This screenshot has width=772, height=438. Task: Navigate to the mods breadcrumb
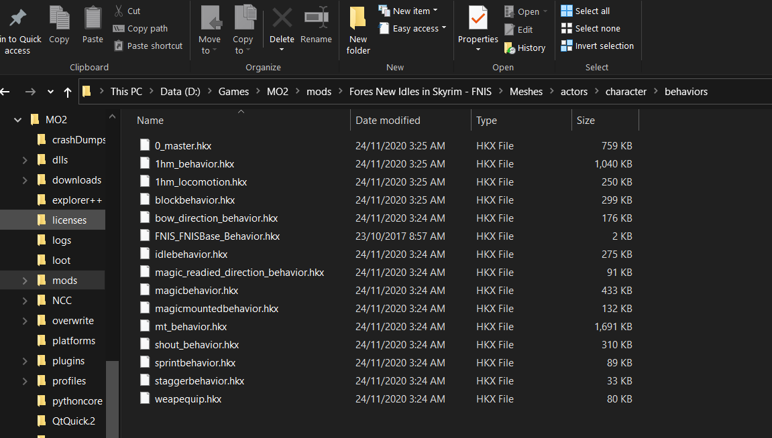(319, 92)
